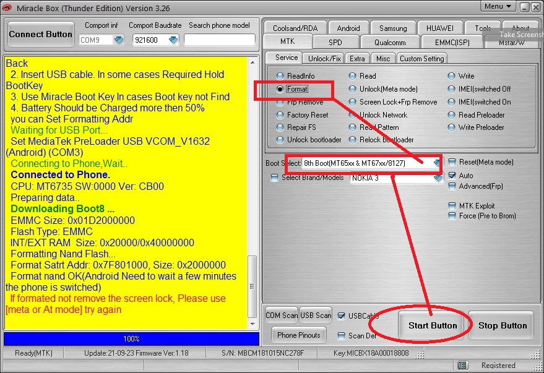Screen dimensions: 544x373
Task: Click the status bar keyboard icon beside Registered
Action: (x=462, y=365)
